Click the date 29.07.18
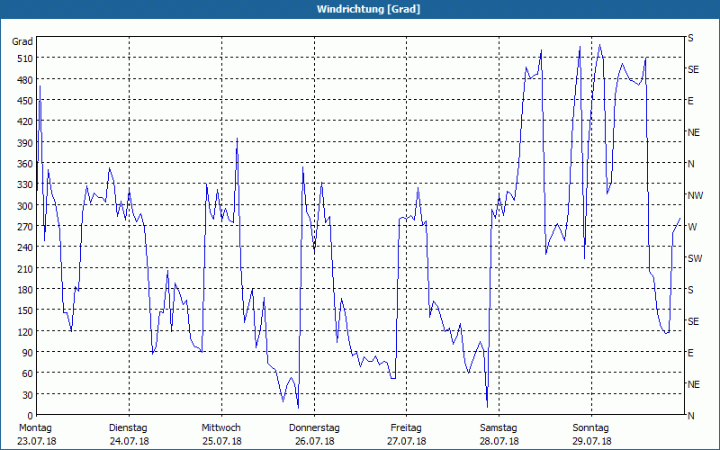This screenshot has width=720, height=450. pyautogui.click(x=591, y=442)
